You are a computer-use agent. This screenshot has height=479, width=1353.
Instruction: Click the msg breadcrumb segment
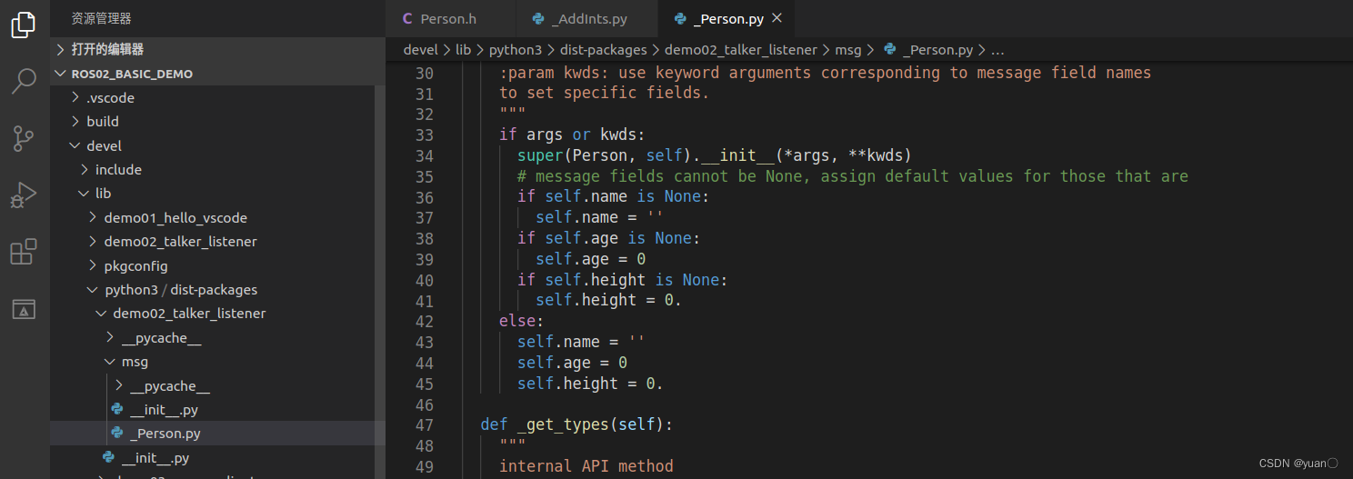coord(847,50)
